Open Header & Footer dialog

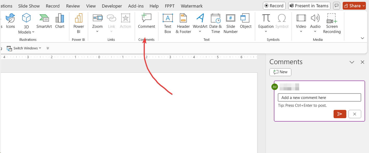(x=183, y=24)
